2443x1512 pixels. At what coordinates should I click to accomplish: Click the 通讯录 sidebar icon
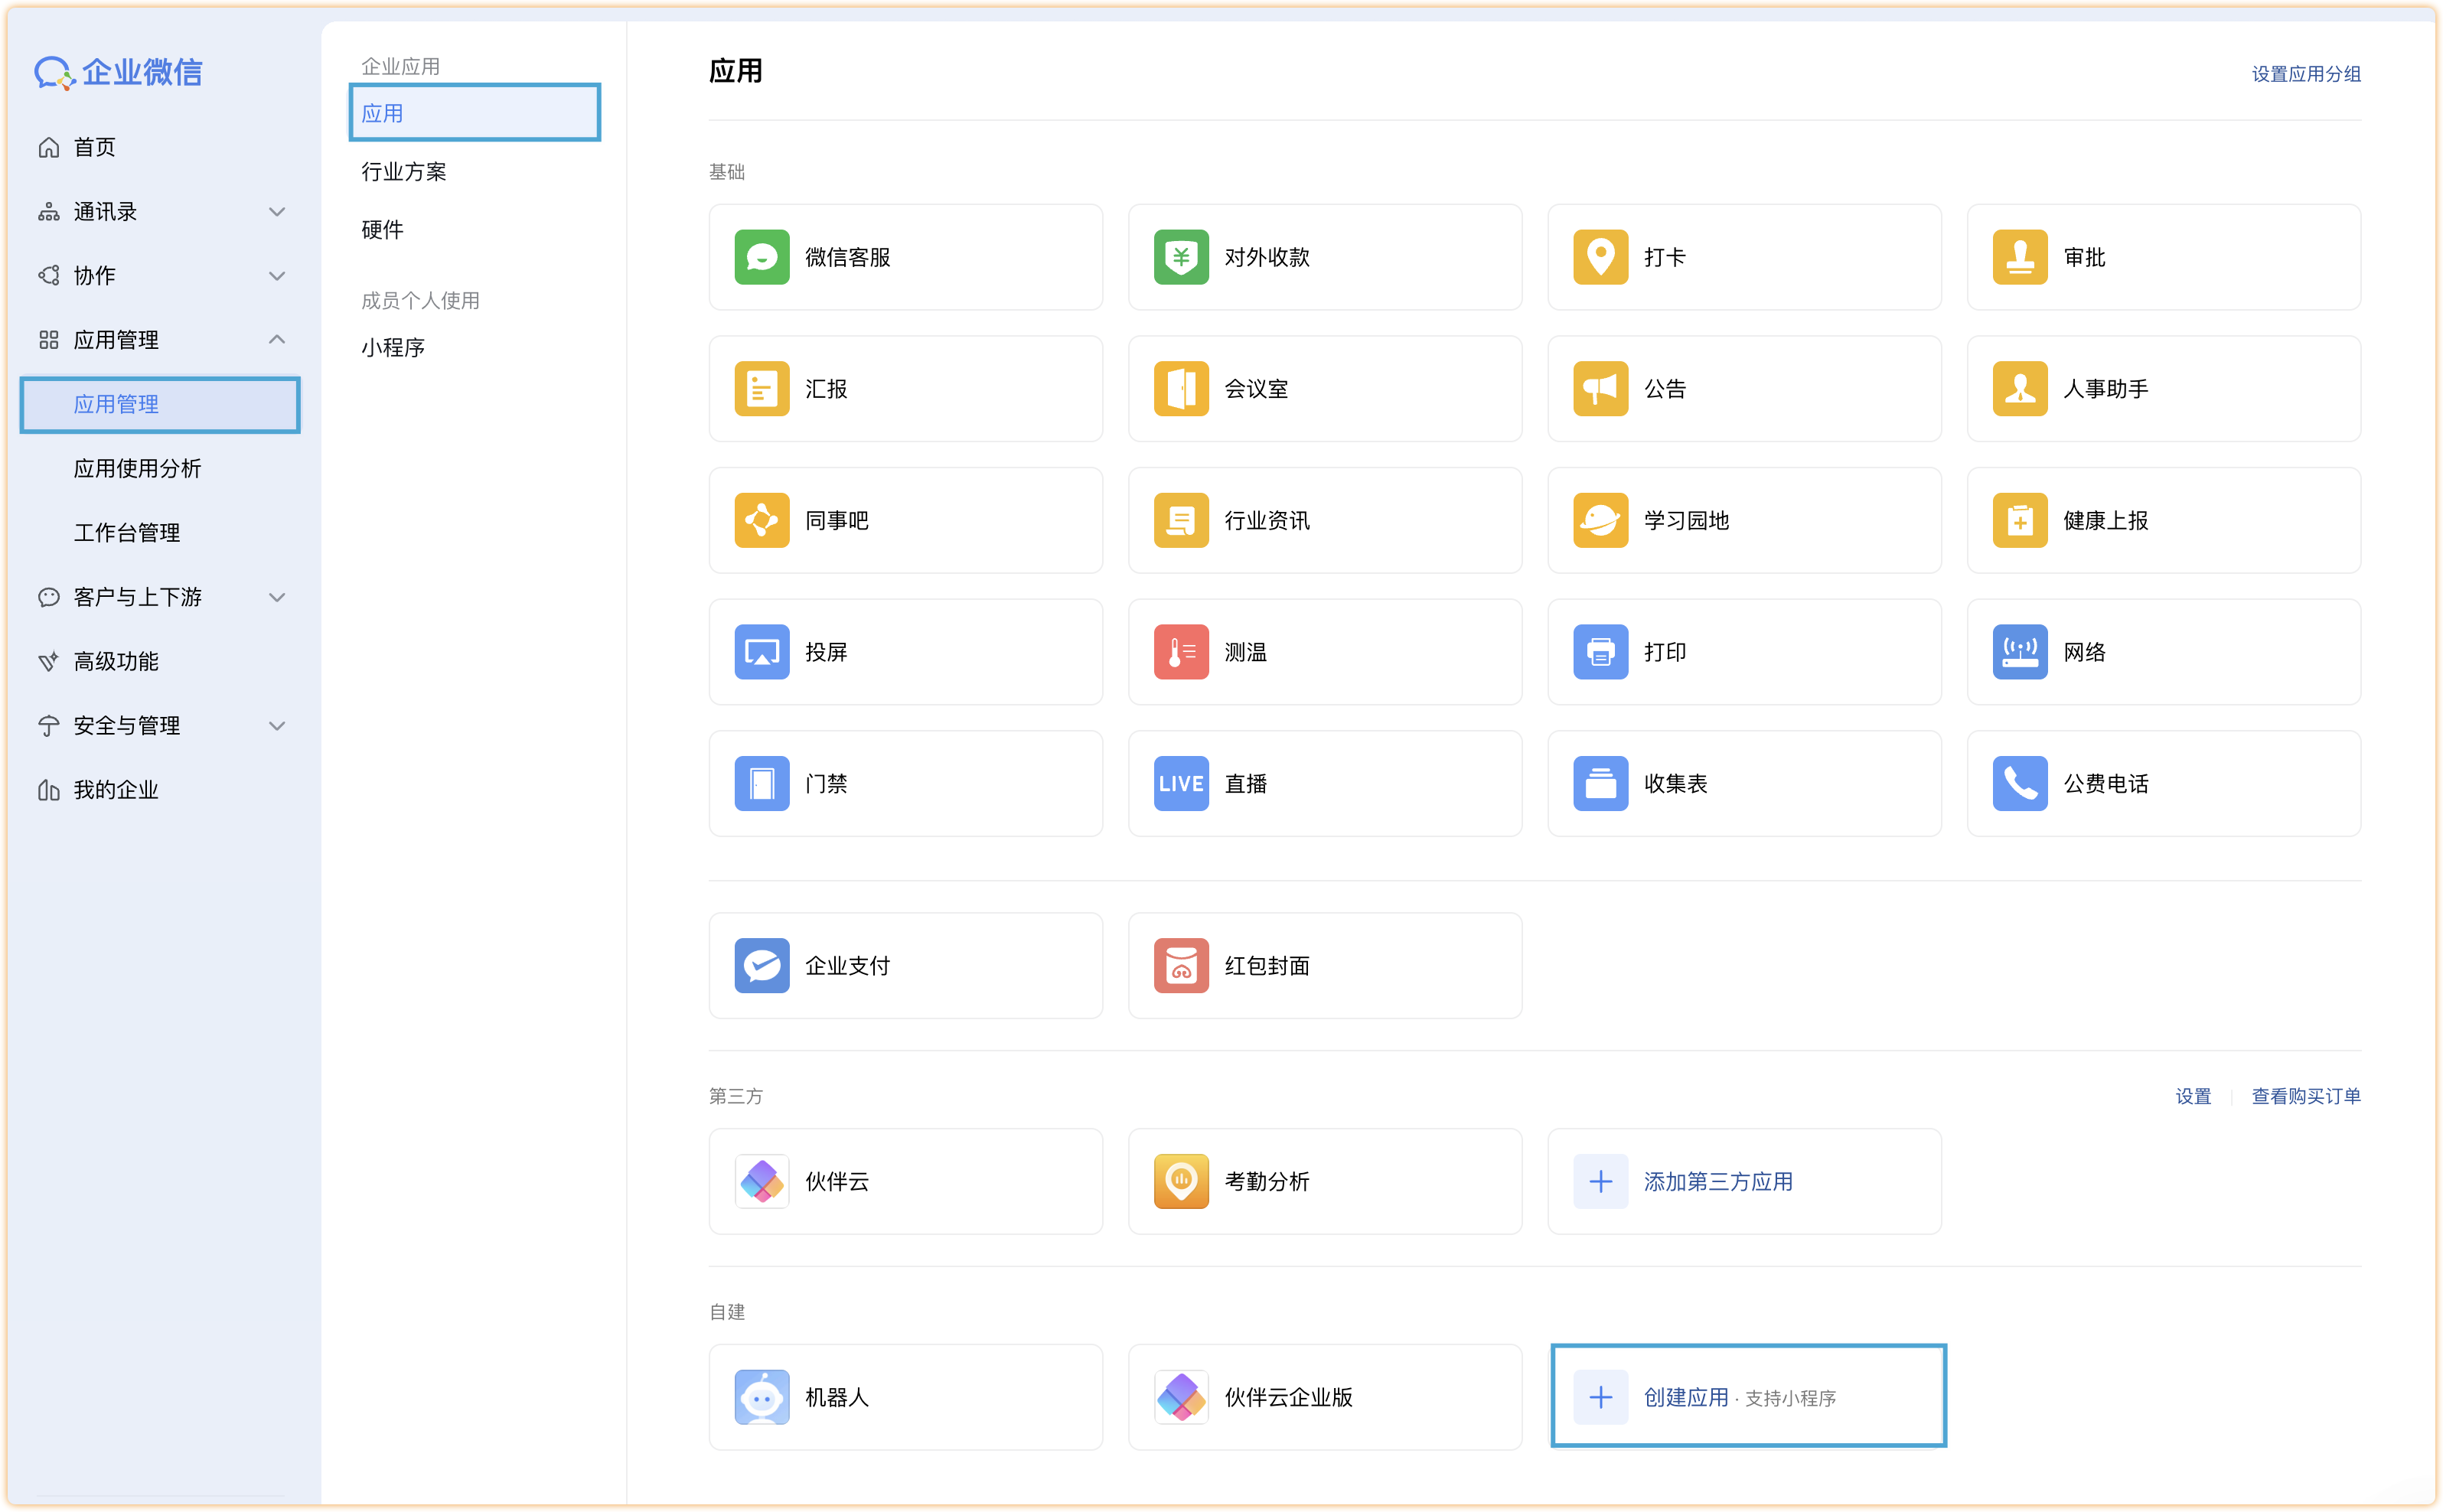tap(48, 211)
